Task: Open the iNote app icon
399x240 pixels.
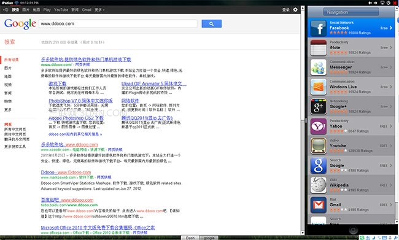Action: [318, 48]
